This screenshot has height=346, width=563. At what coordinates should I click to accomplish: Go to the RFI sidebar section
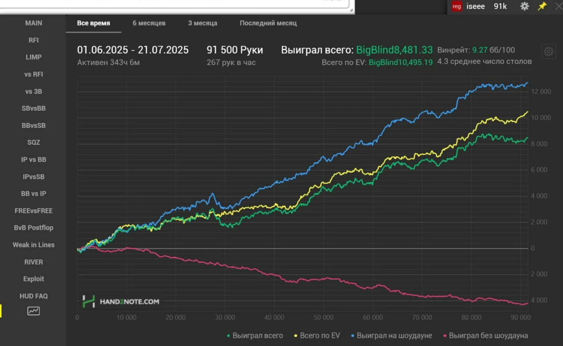[33, 40]
